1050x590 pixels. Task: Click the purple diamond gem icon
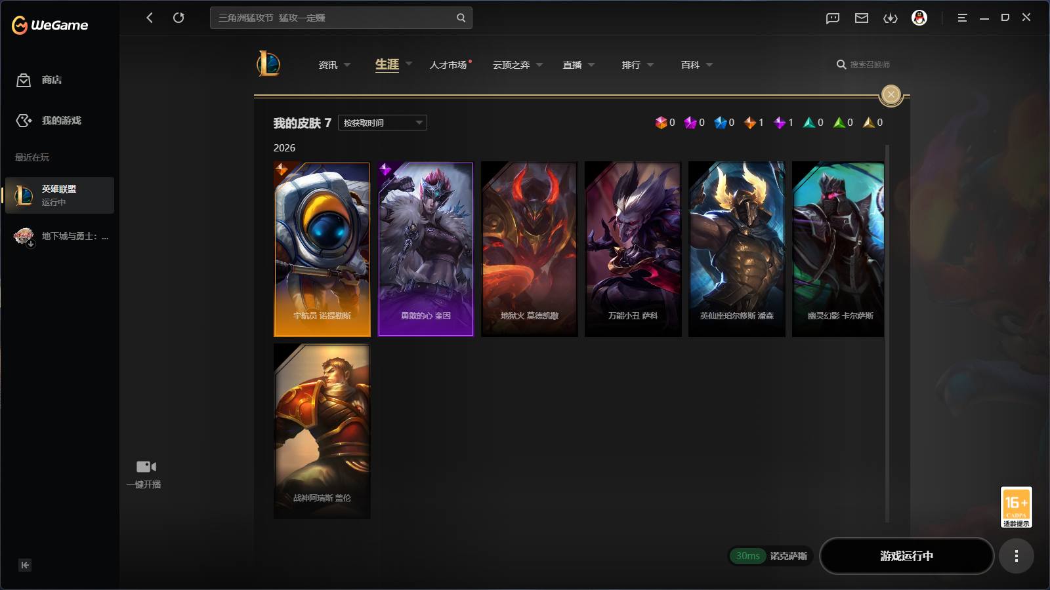(x=780, y=123)
